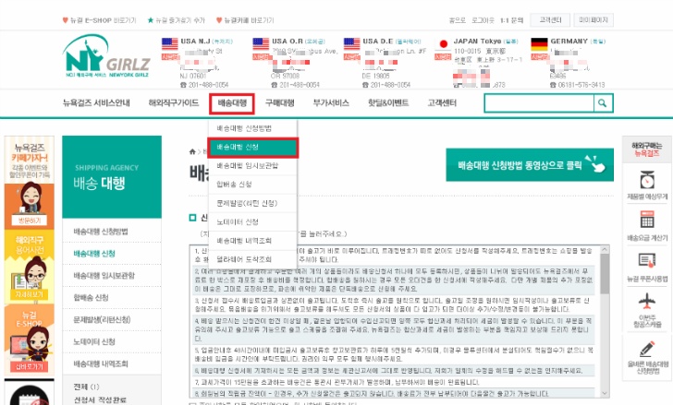Open the 구매대행 navigation menu
This screenshot has width=673, height=405.
[x=279, y=103]
